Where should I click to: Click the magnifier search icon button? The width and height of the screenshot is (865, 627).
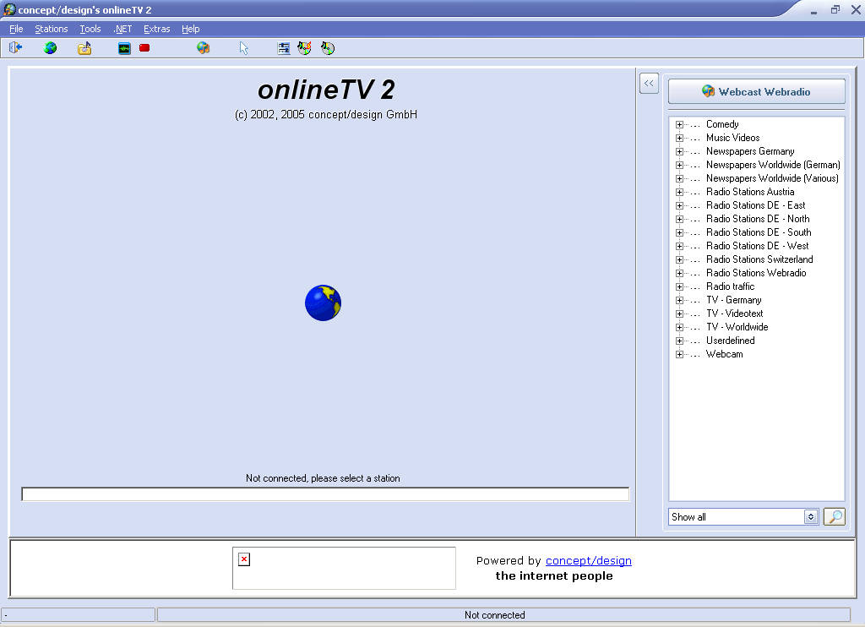point(834,516)
